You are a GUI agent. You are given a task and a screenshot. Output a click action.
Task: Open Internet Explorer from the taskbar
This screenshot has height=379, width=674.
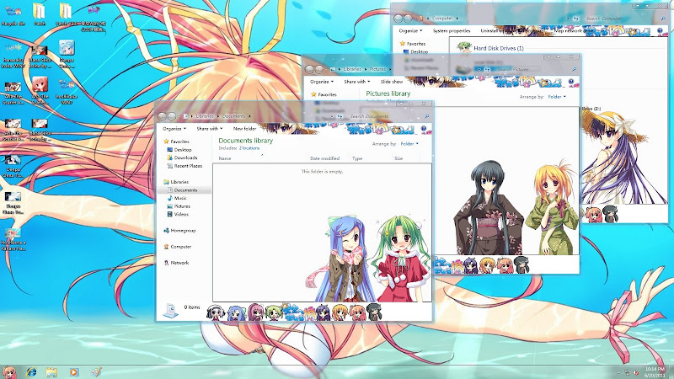point(31,372)
